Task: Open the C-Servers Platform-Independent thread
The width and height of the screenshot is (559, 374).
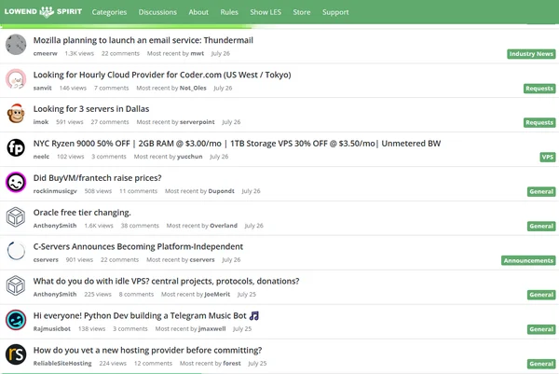Action: tap(138, 246)
